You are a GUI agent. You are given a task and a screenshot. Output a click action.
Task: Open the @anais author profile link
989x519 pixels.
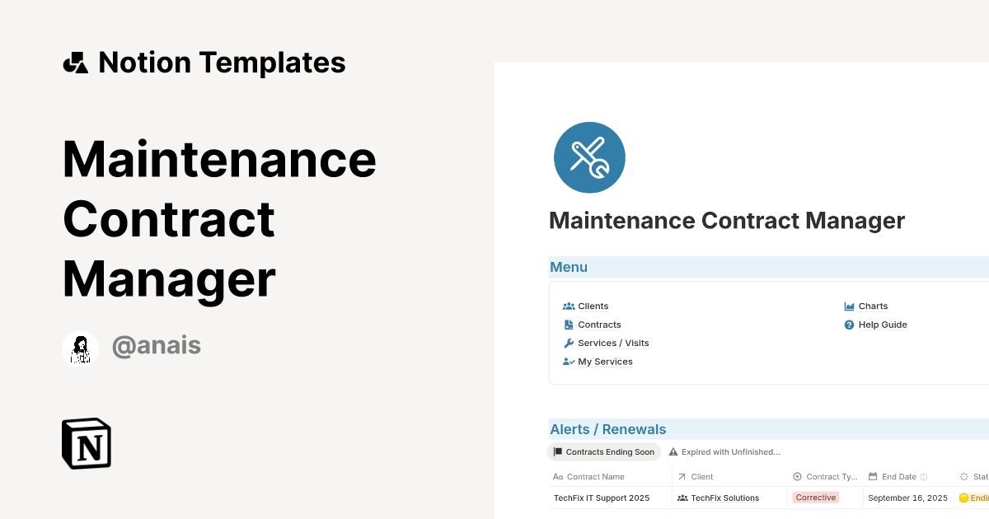click(157, 345)
